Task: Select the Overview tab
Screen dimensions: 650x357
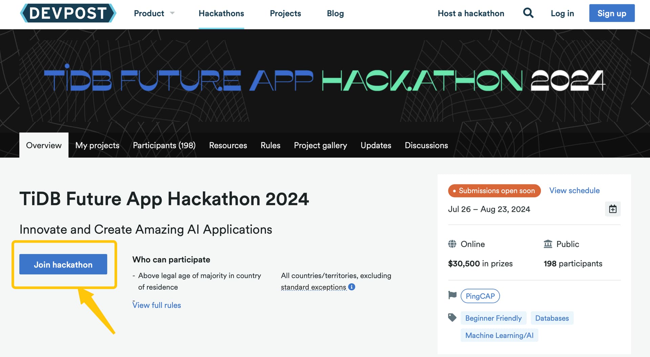Action: tap(44, 145)
